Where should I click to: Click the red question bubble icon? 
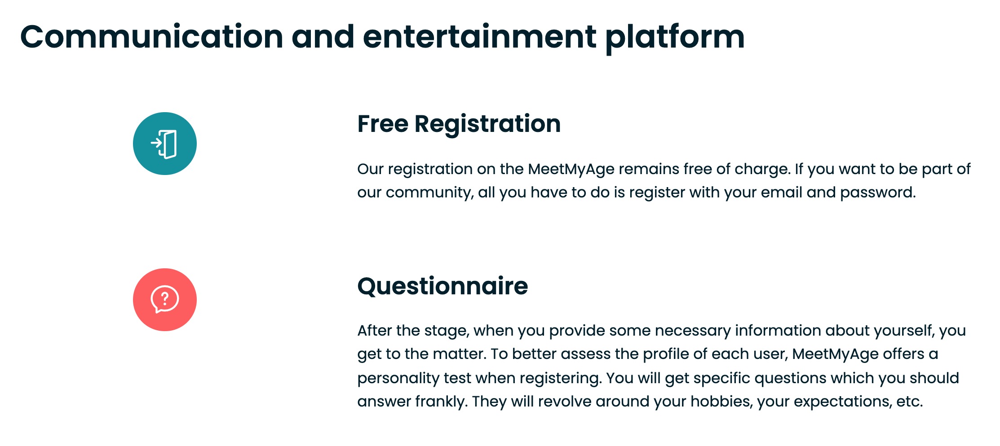point(164,300)
